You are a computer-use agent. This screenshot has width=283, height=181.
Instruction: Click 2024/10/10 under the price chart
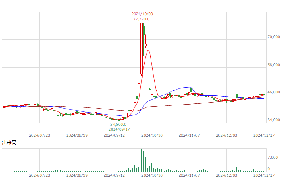(x=152, y=135)
